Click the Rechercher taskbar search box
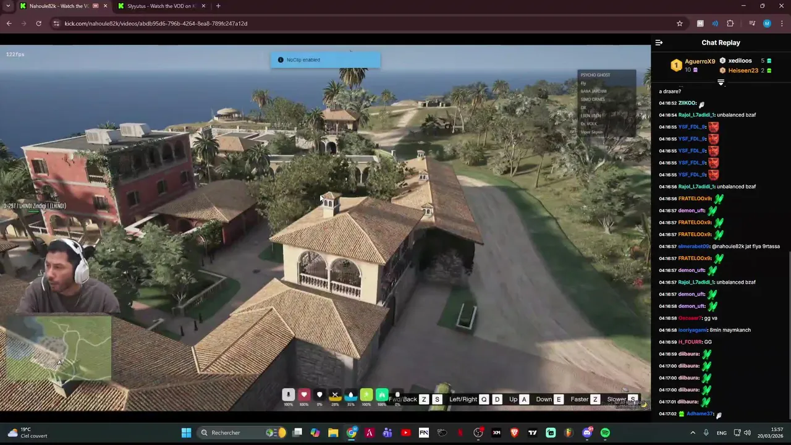The height and width of the screenshot is (445, 791). (242, 433)
